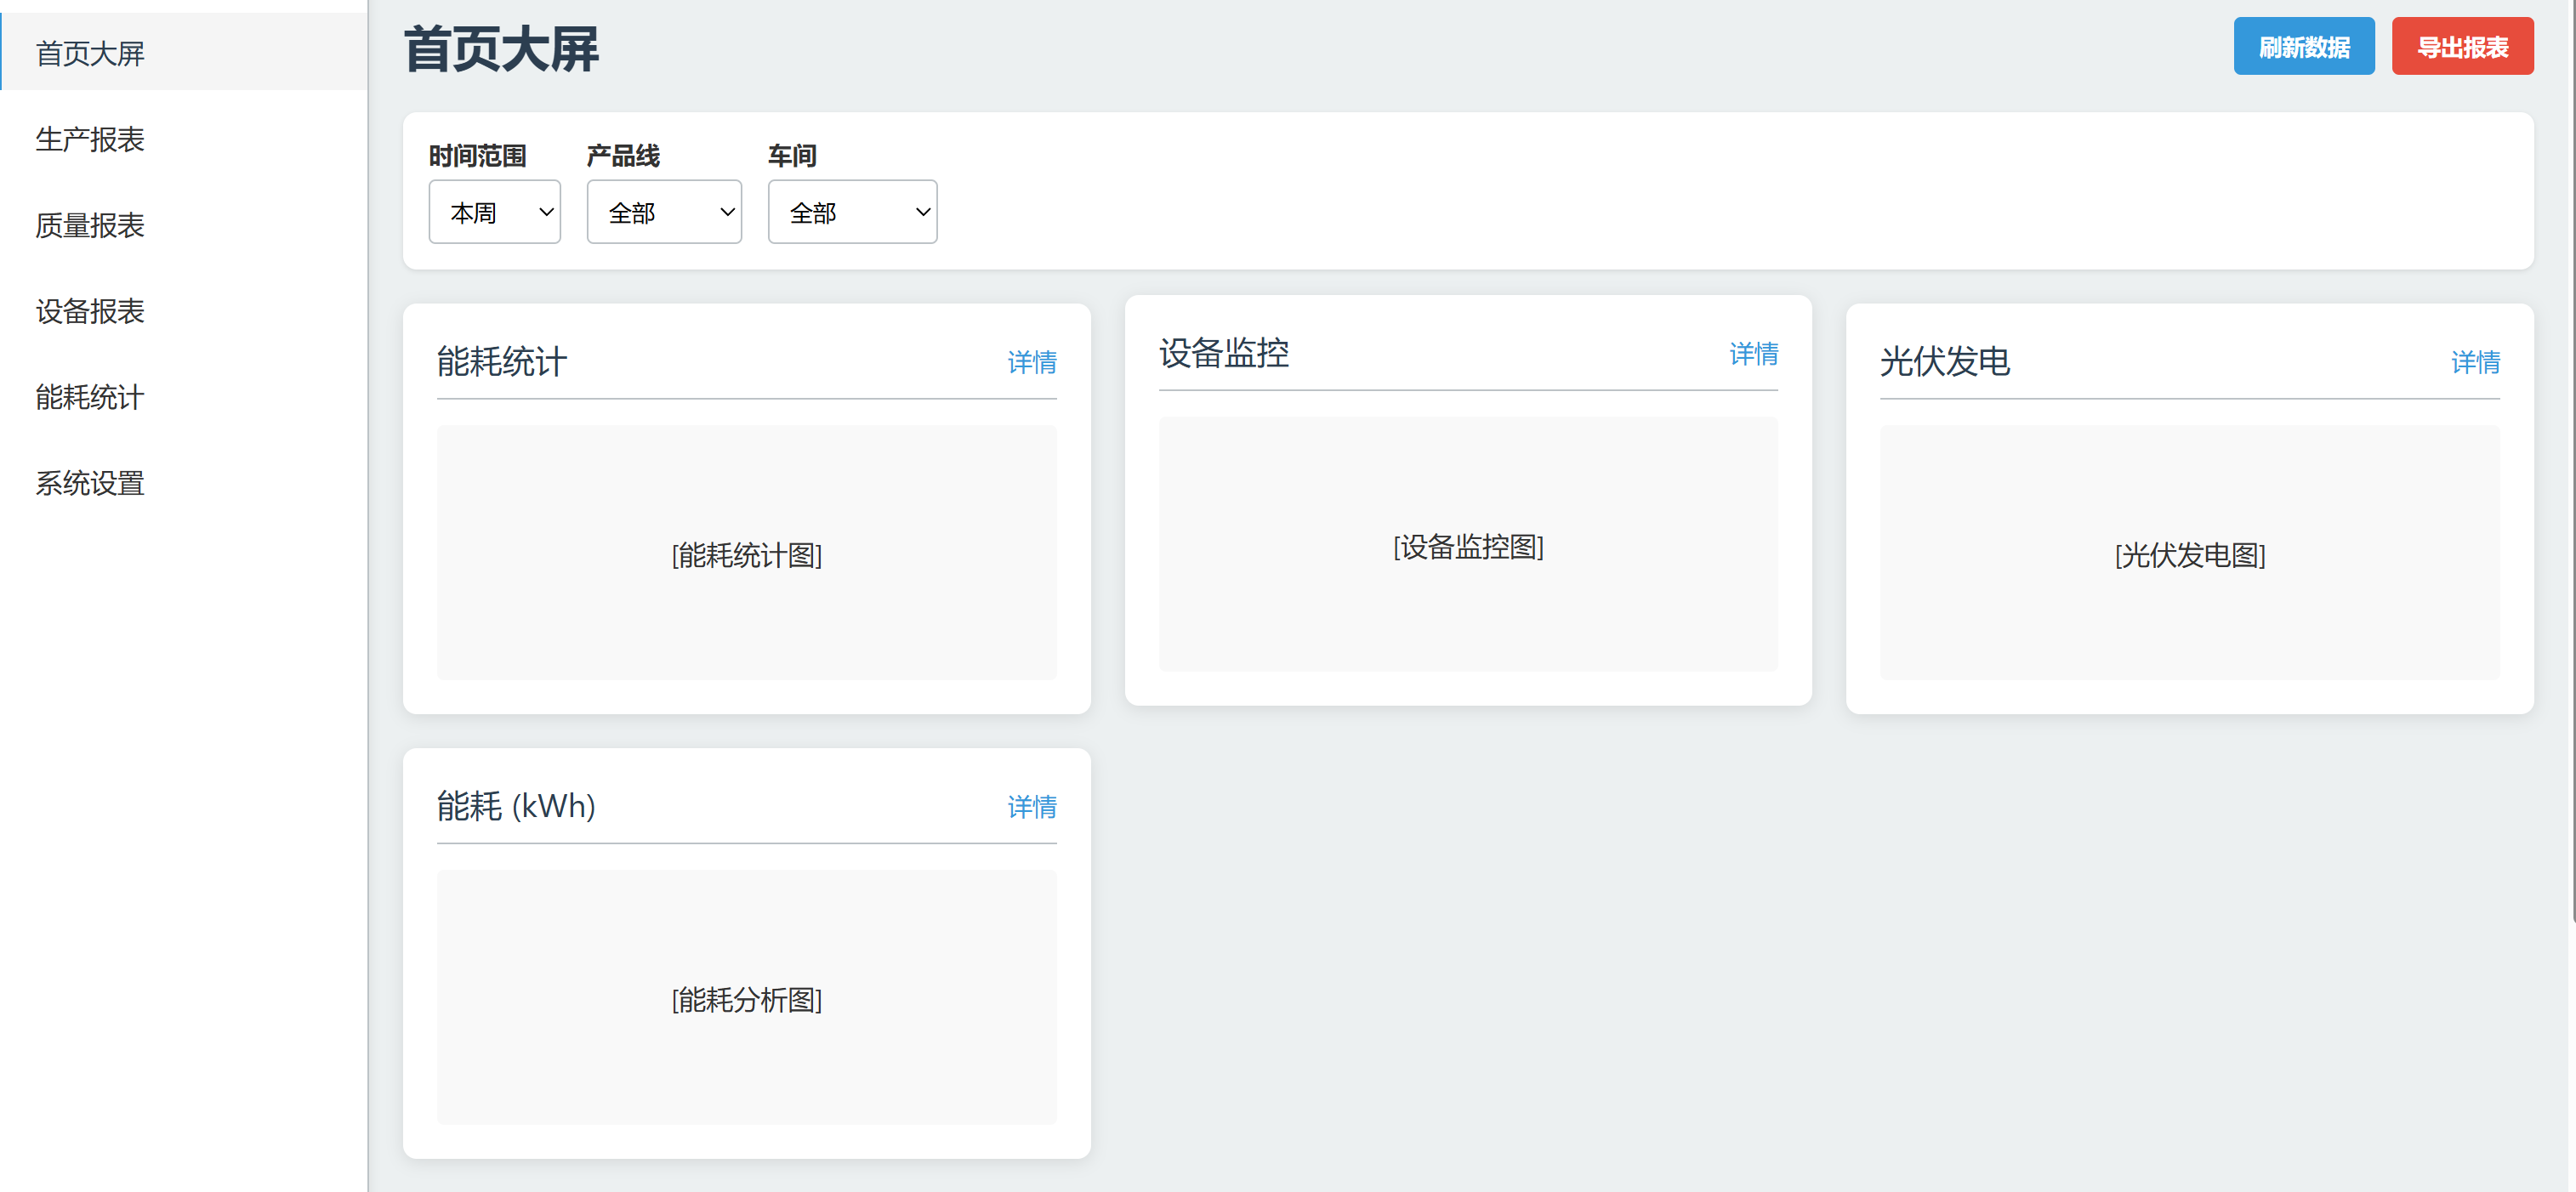
Task: Click the [设备监控图] chart area
Action: (1467, 545)
